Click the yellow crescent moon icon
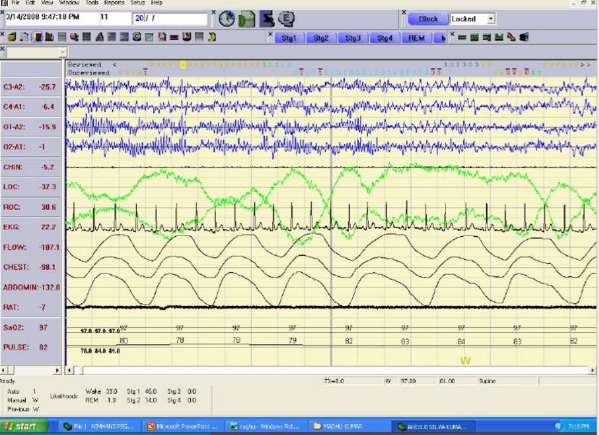Viewport: 599px width, 435px height. click(212, 37)
